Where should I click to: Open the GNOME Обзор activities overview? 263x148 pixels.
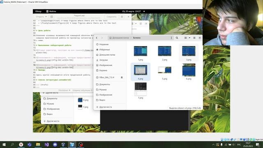pos(38,12)
